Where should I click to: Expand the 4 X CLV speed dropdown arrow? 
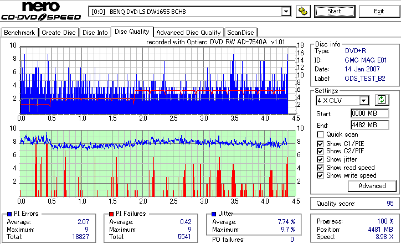(363, 100)
